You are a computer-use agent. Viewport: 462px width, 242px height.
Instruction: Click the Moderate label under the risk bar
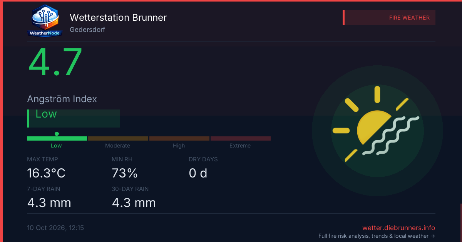click(x=118, y=146)
